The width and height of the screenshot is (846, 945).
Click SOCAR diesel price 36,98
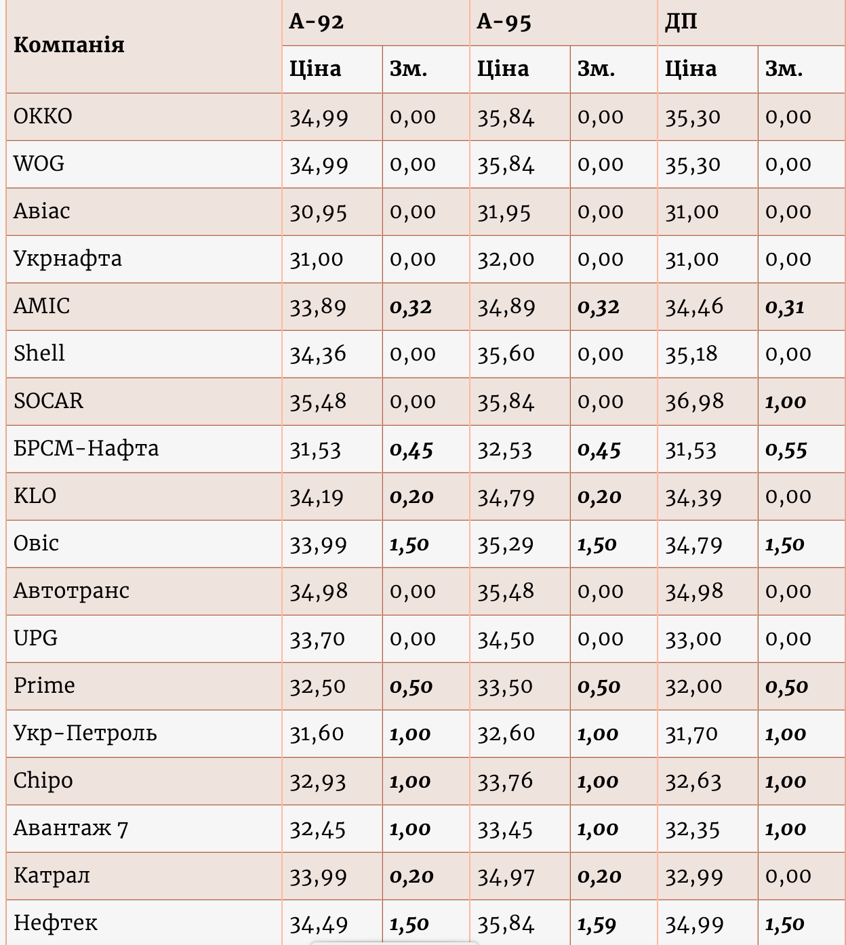point(694,402)
